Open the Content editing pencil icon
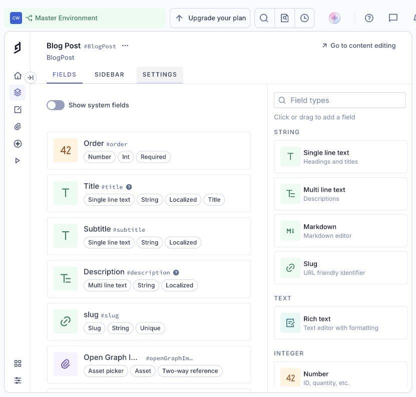 pos(18,109)
